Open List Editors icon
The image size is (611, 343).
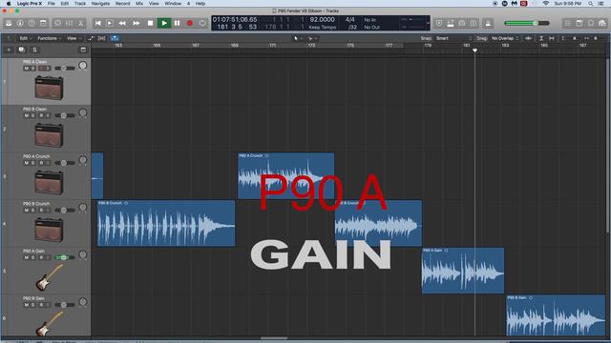coord(567,23)
